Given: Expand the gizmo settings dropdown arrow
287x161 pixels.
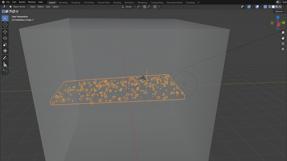Looking at the screenshot, I should (252, 7).
